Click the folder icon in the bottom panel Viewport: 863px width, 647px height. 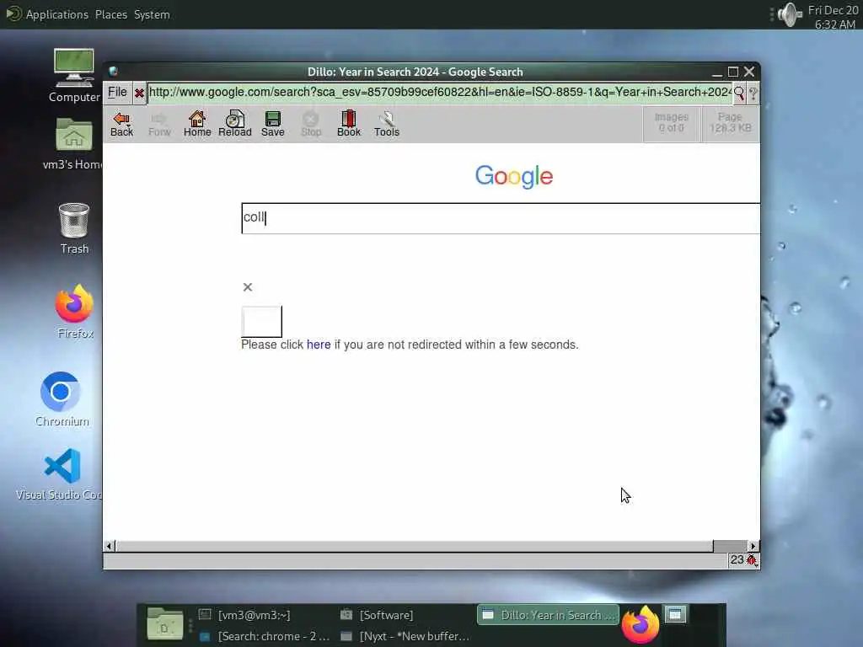164,624
